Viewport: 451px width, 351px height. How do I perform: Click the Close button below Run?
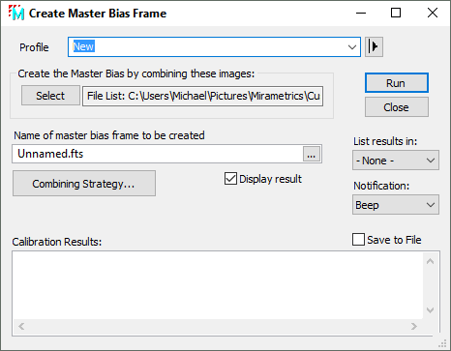[397, 107]
